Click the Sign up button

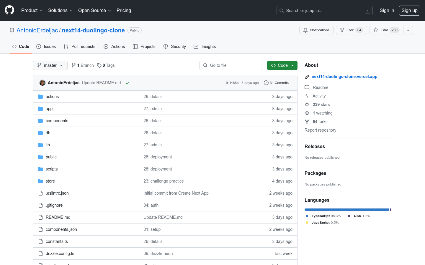(410, 10)
